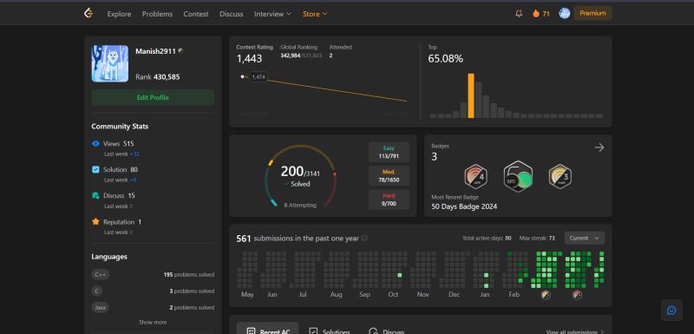The image size is (694, 334).
Task: Click the orange highlighted rating histogram bar
Action: tap(471, 95)
